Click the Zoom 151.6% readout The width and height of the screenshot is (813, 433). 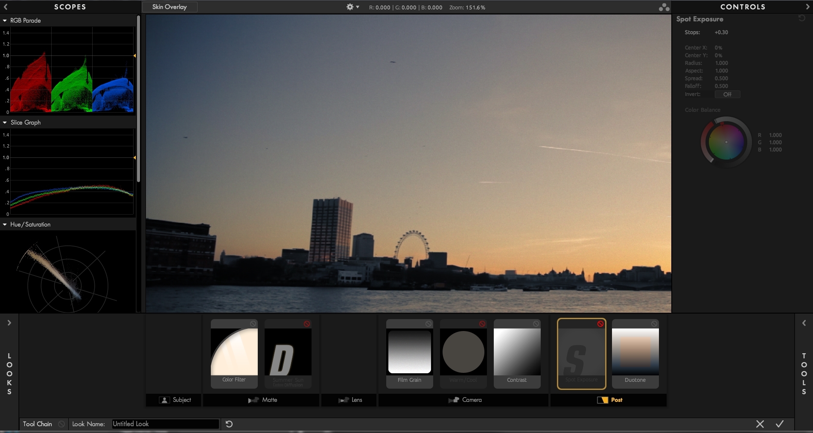click(467, 7)
